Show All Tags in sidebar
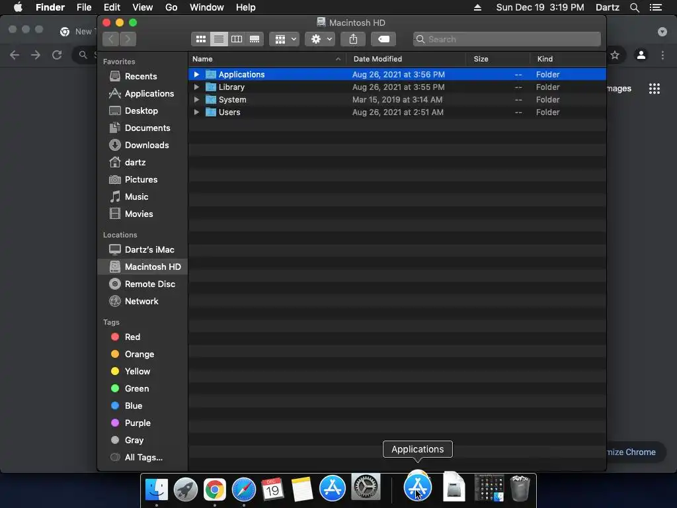This screenshot has height=508, width=677. (x=143, y=458)
